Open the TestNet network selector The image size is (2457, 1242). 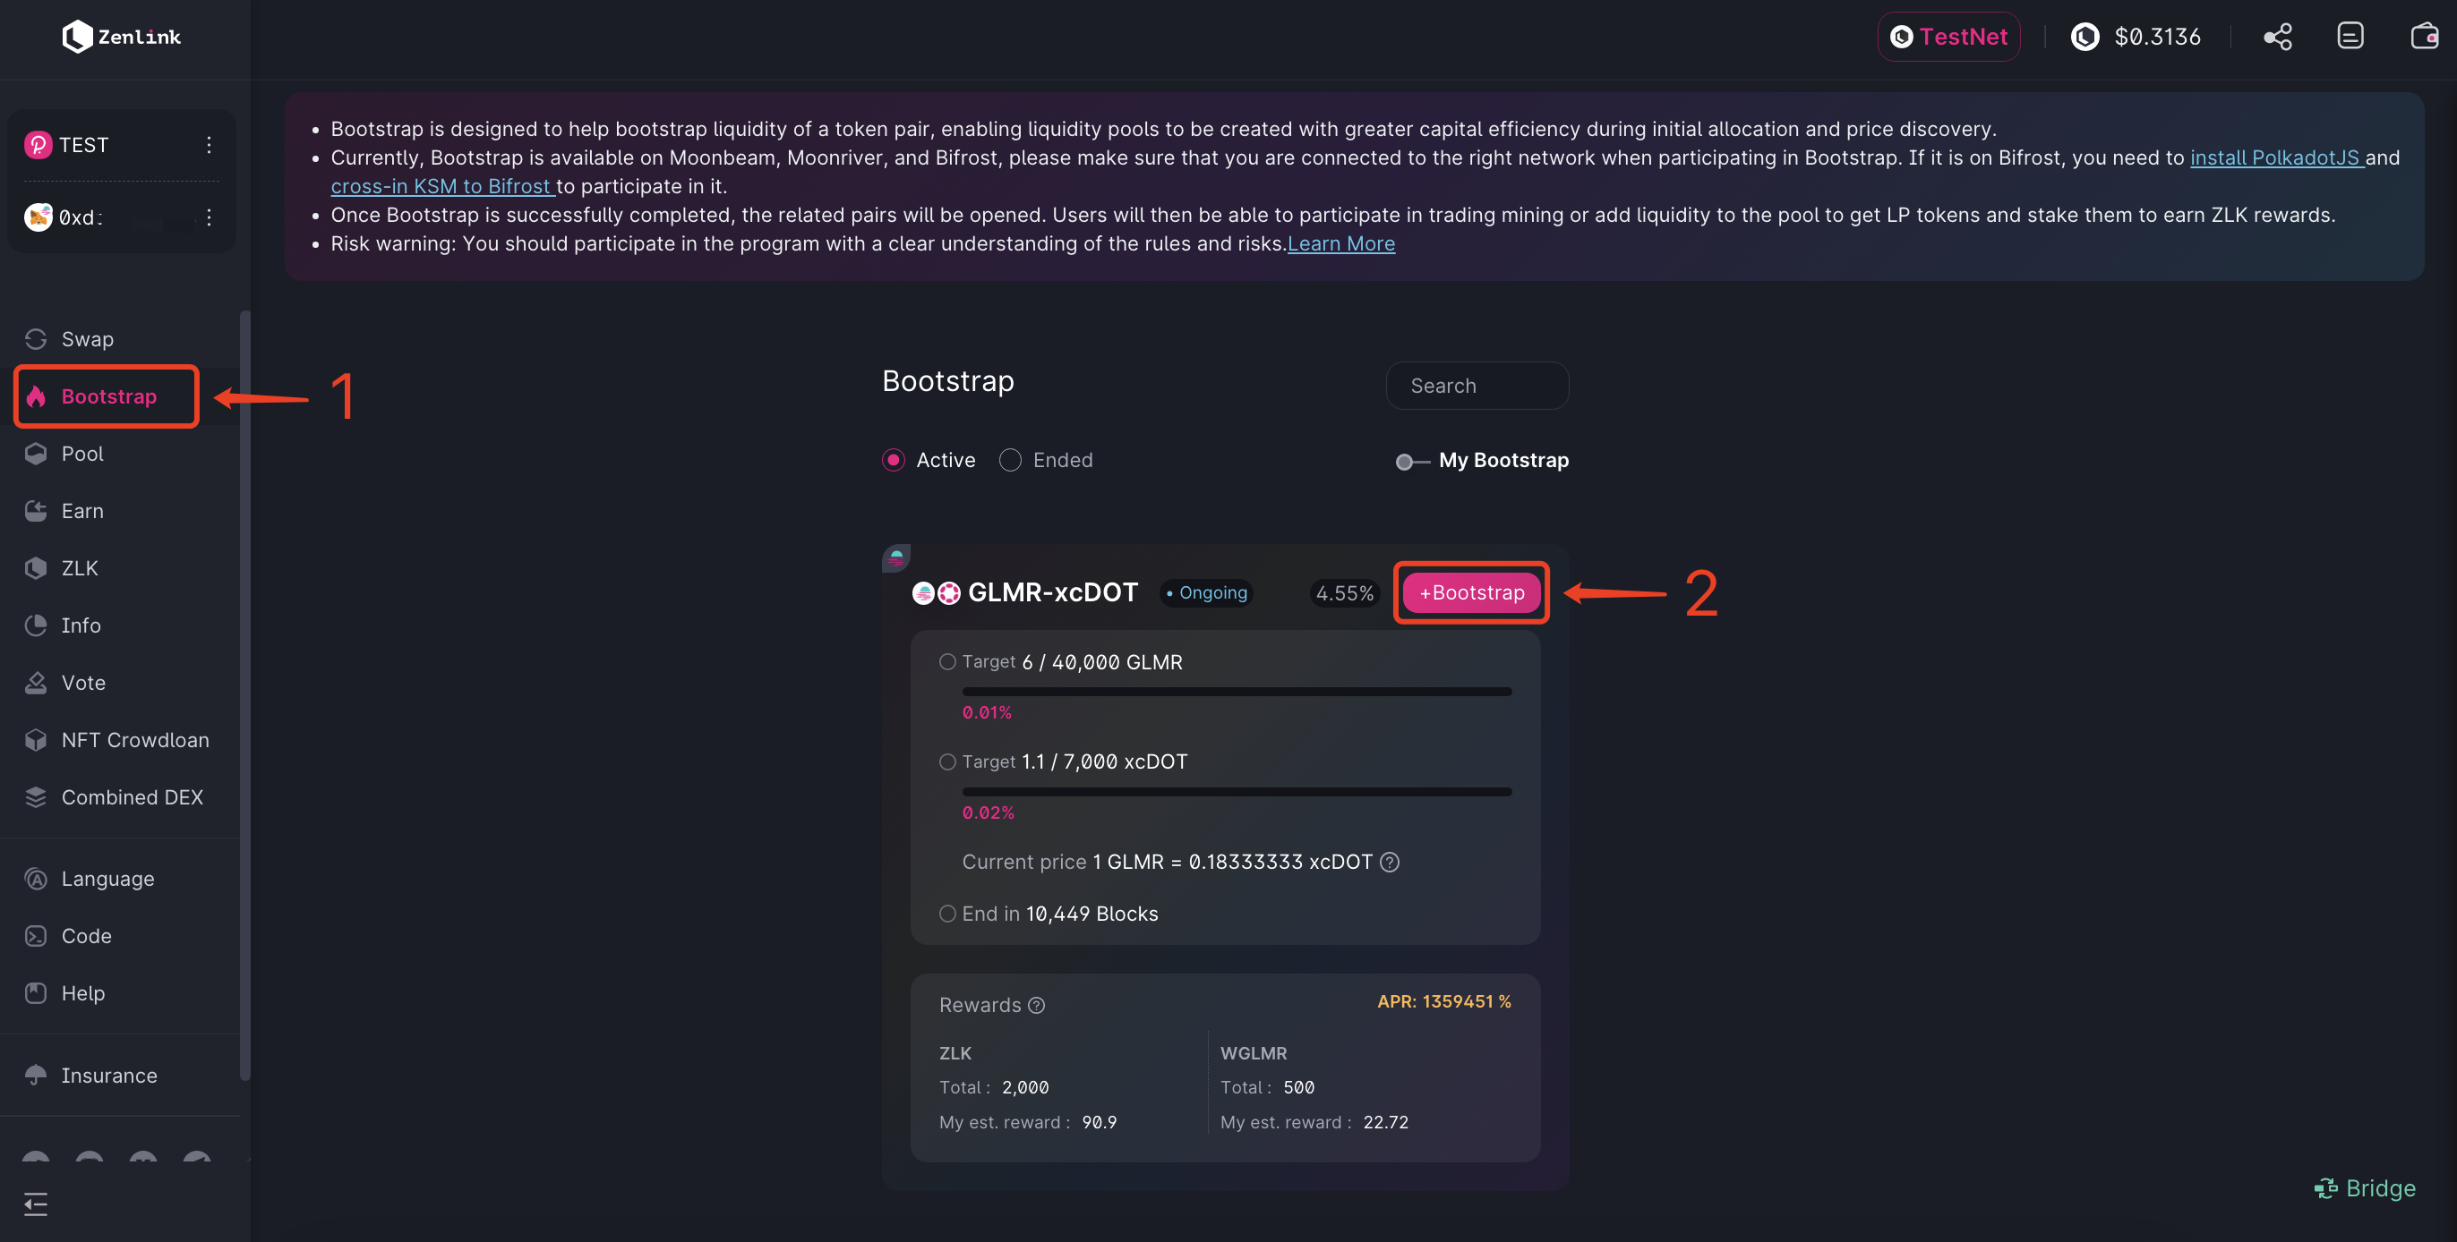(1948, 36)
